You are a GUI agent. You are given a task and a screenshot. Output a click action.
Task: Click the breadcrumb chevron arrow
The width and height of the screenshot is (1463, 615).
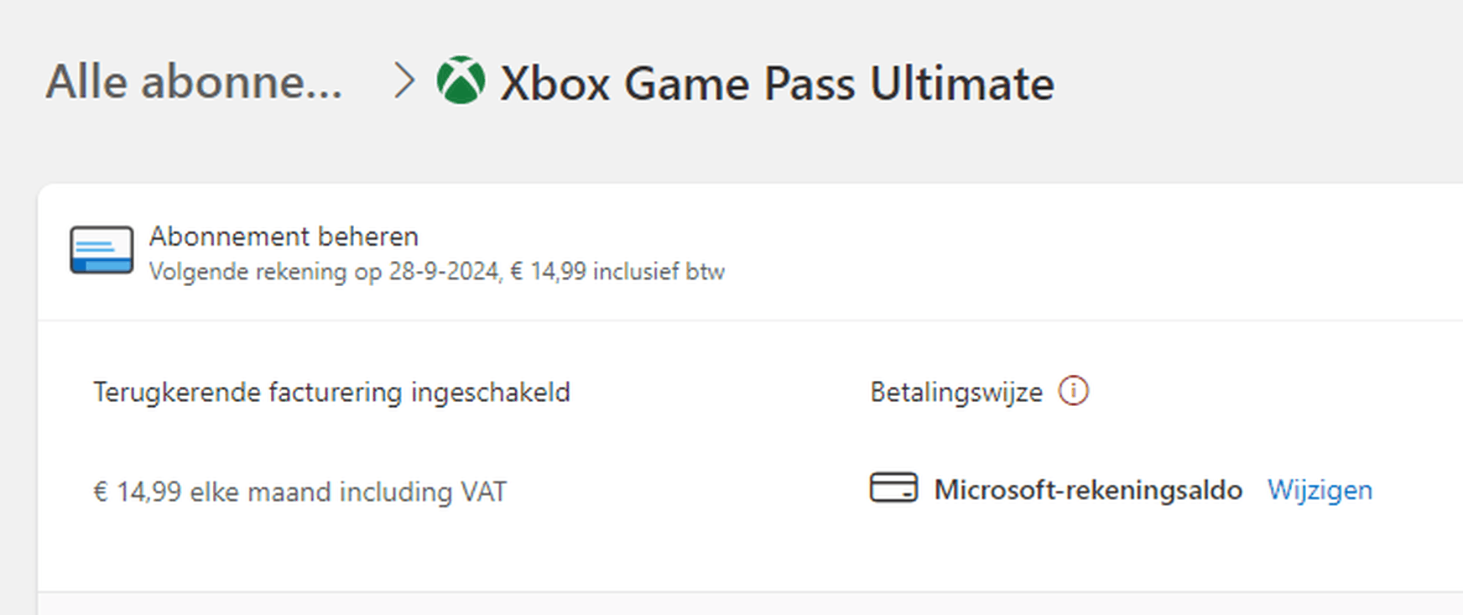[404, 81]
